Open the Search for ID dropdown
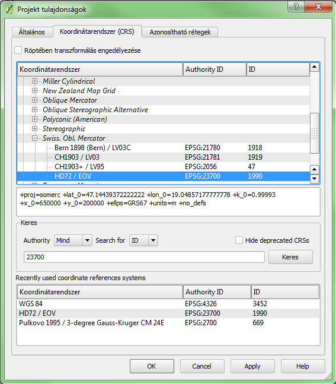This screenshot has height=384, width=336. point(143,240)
